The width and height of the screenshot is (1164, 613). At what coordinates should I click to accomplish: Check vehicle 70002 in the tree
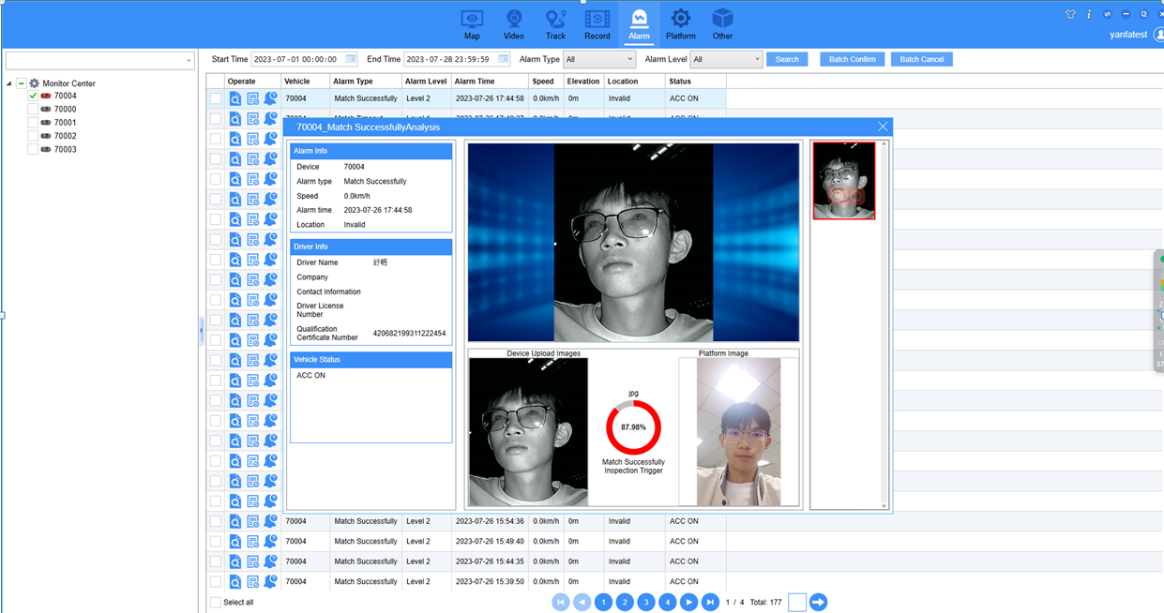point(33,136)
